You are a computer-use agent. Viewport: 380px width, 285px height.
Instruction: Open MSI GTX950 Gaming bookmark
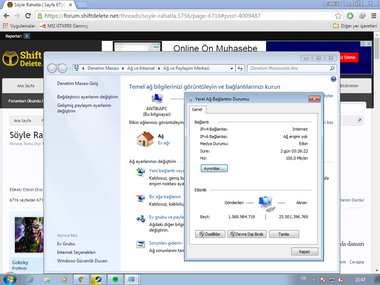pyautogui.click(x=65, y=26)
